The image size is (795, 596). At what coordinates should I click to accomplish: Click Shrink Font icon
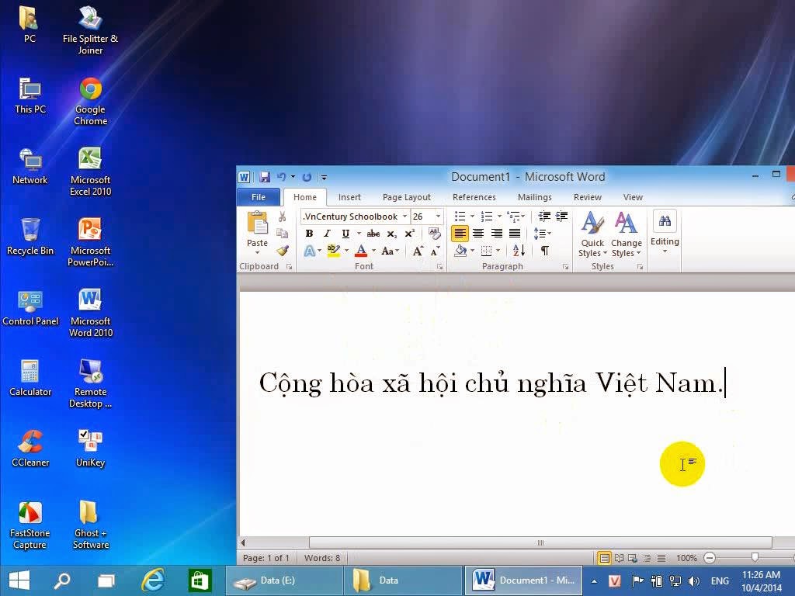435,251
